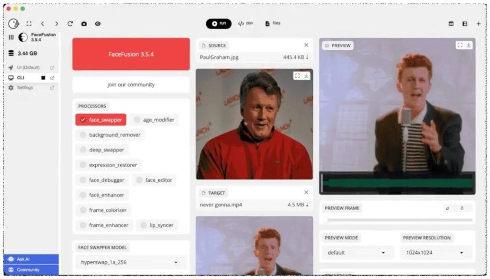Click the eye icon in top toolbar
490x279 pixels.
coord(98,23)
